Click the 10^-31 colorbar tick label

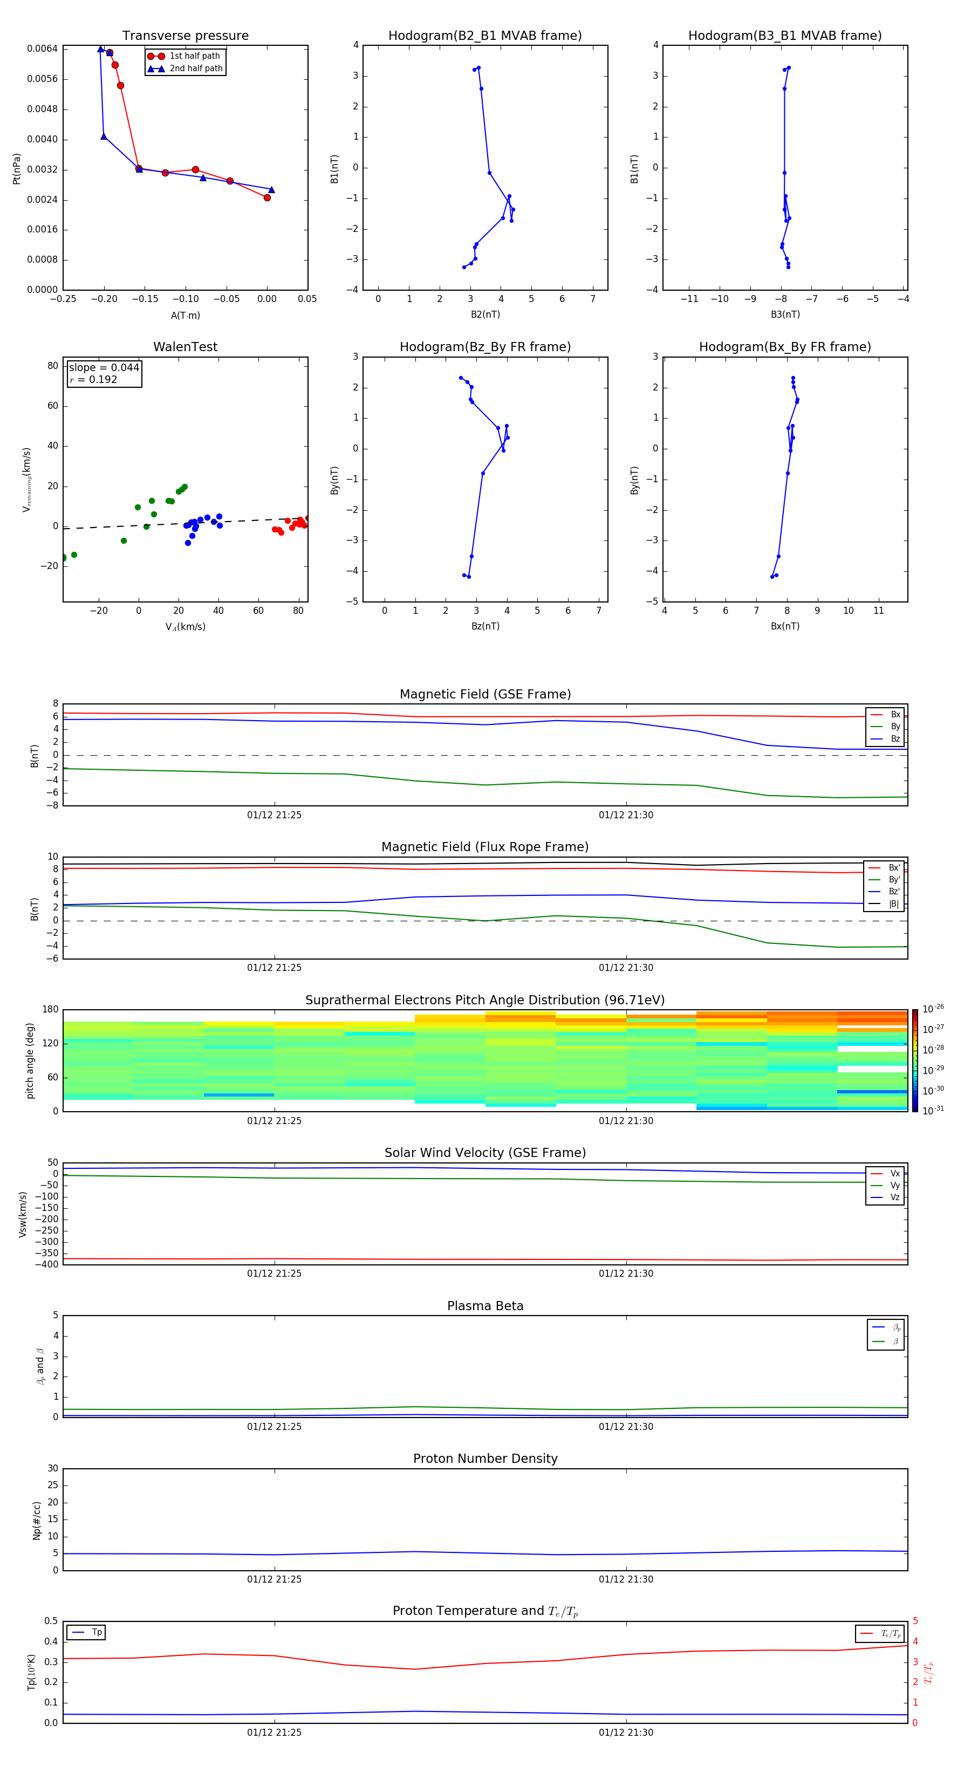933,1111
